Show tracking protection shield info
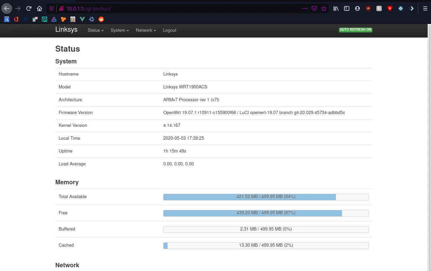The height and width of the screenshot is (271, 431). [51, 8]
